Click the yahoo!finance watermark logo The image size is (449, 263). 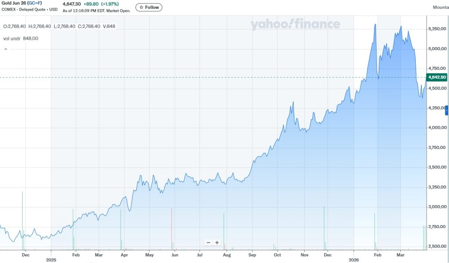[x=295, y=25]
